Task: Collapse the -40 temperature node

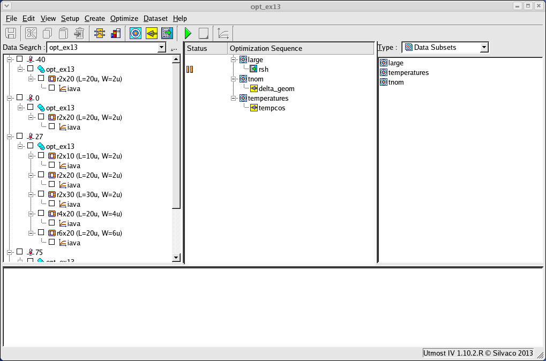Action: pyautogui.click(x=10, y=59)
